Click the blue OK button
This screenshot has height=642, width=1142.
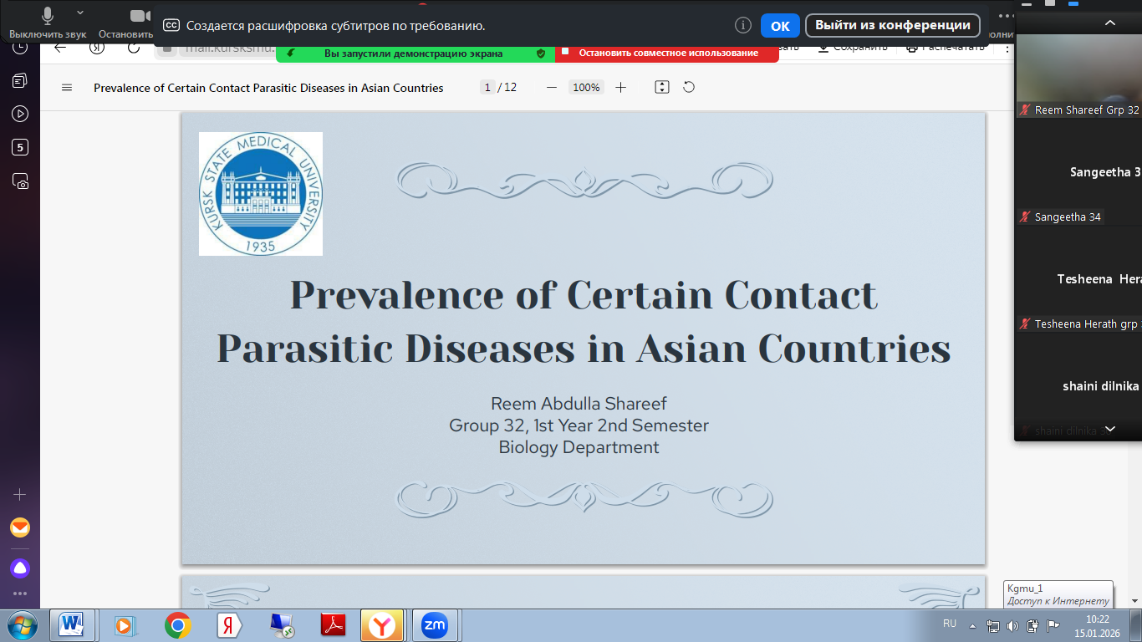[780, 26]
